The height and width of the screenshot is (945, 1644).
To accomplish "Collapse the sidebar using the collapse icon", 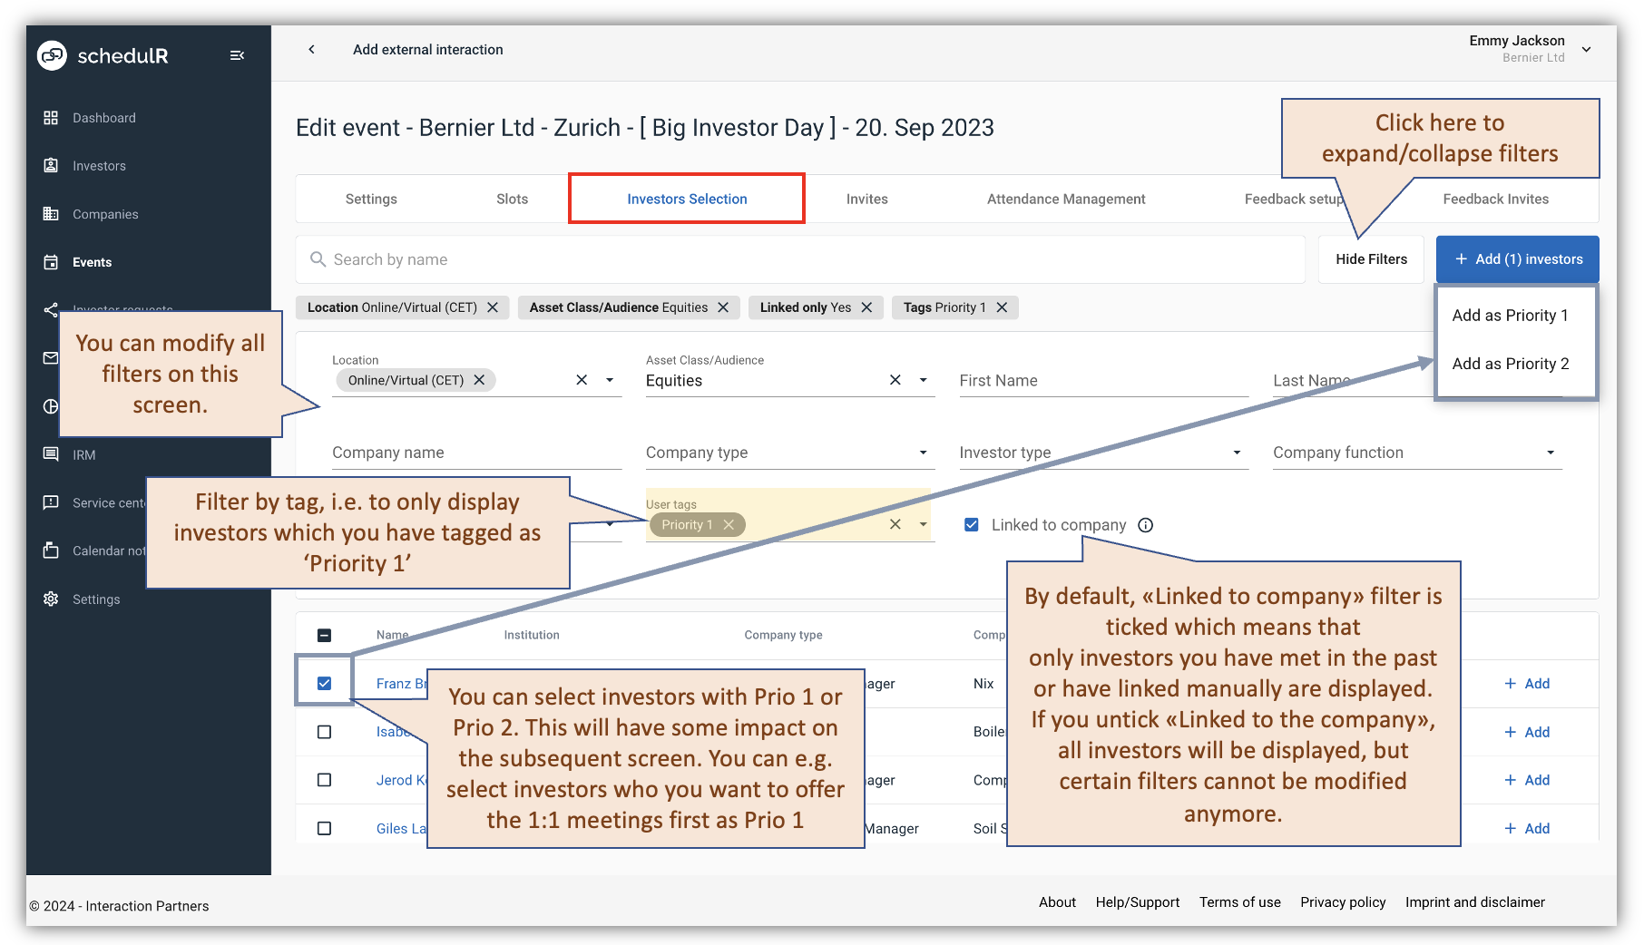I will (x=237, y=55).
